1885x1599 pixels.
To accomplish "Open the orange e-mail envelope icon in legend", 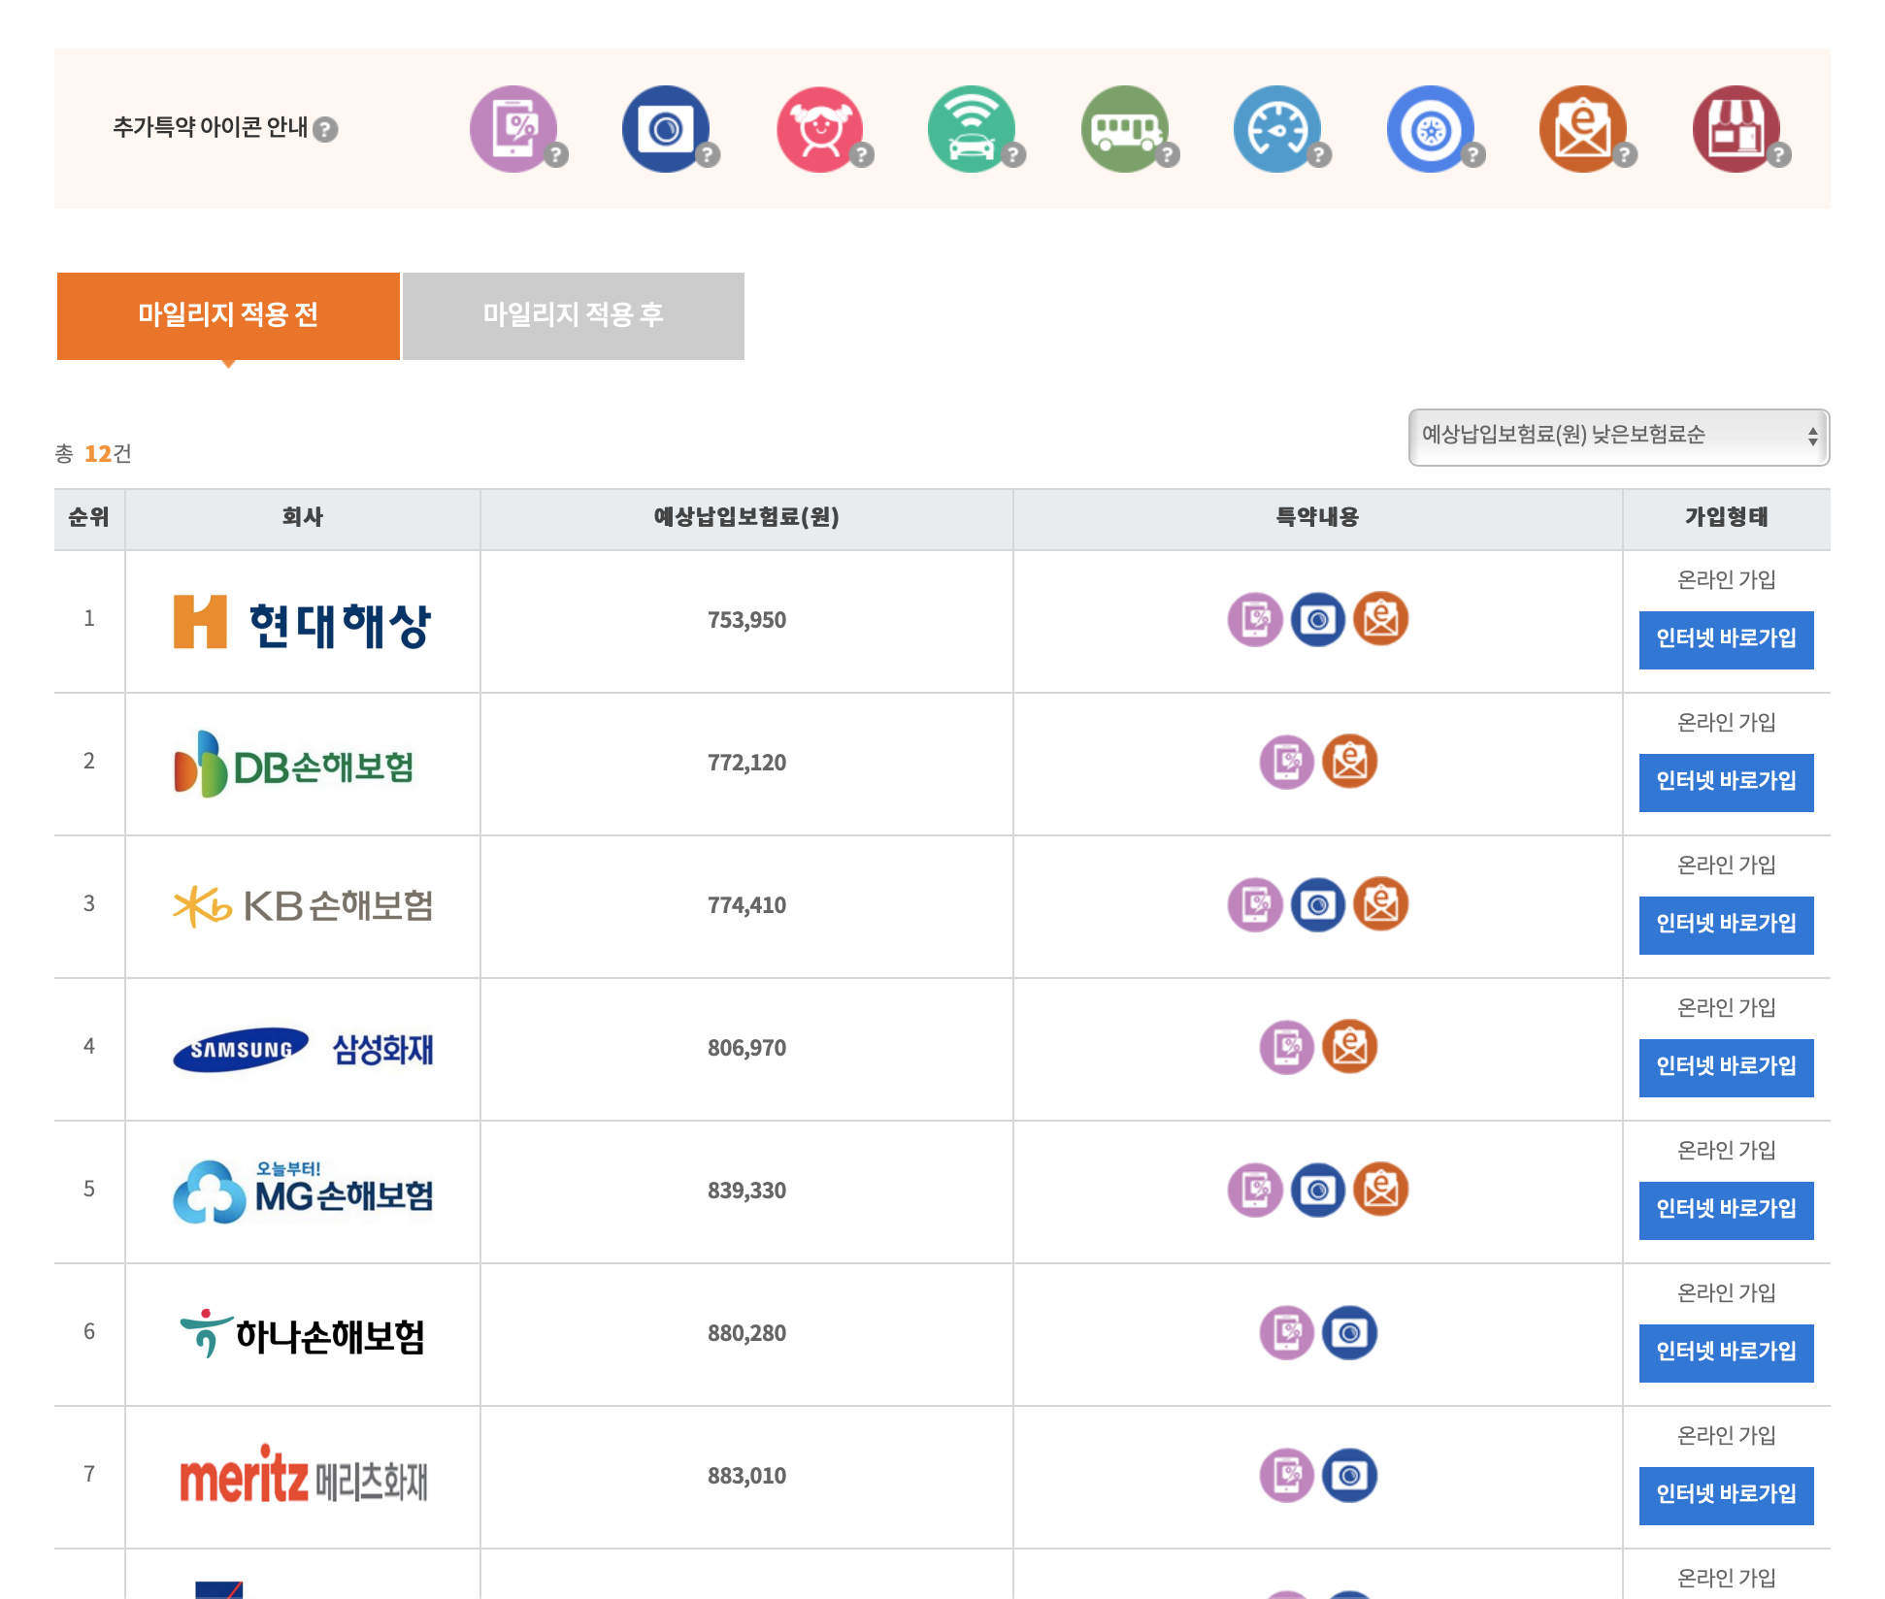I will point(1583,129).
